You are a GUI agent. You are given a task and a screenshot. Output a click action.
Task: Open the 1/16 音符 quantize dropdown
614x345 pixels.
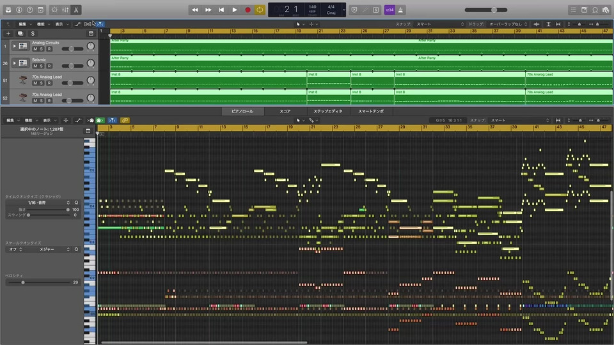click(x=40, y=202)
